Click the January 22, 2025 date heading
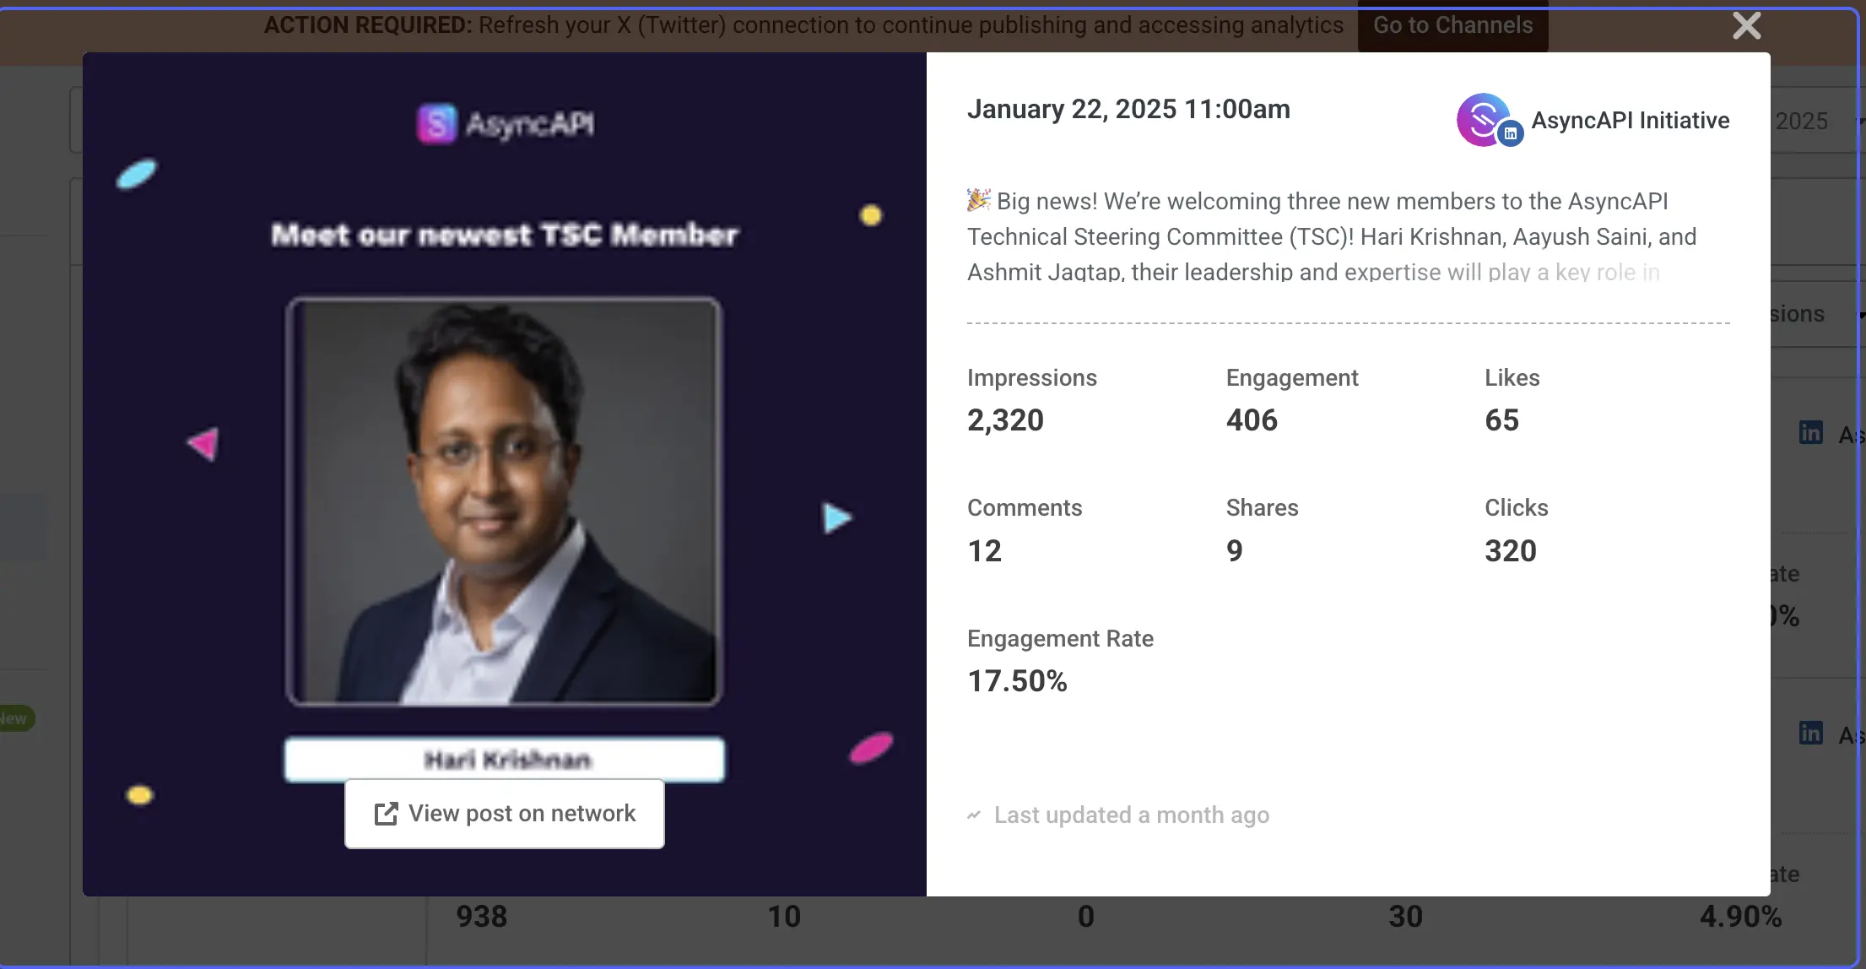Image resolution: width=1866 pixels, height=969 pixels. (x=1128, y=109)
